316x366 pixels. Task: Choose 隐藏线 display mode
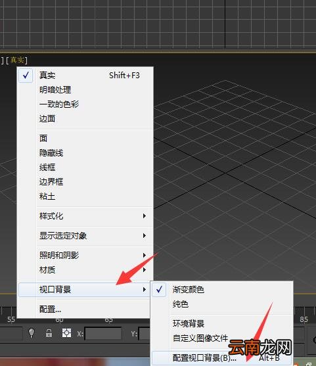(x=86, y=153)
